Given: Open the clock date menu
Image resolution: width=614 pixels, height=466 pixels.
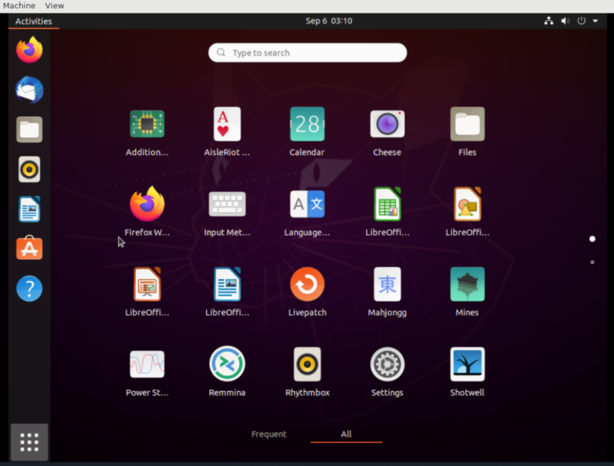Looking at the screenshot, I should pos(329,21).
